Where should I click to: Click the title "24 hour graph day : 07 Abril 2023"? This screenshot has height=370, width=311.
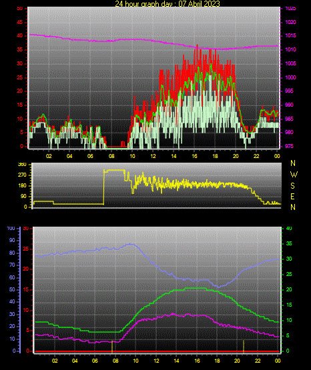coord(168,3)
